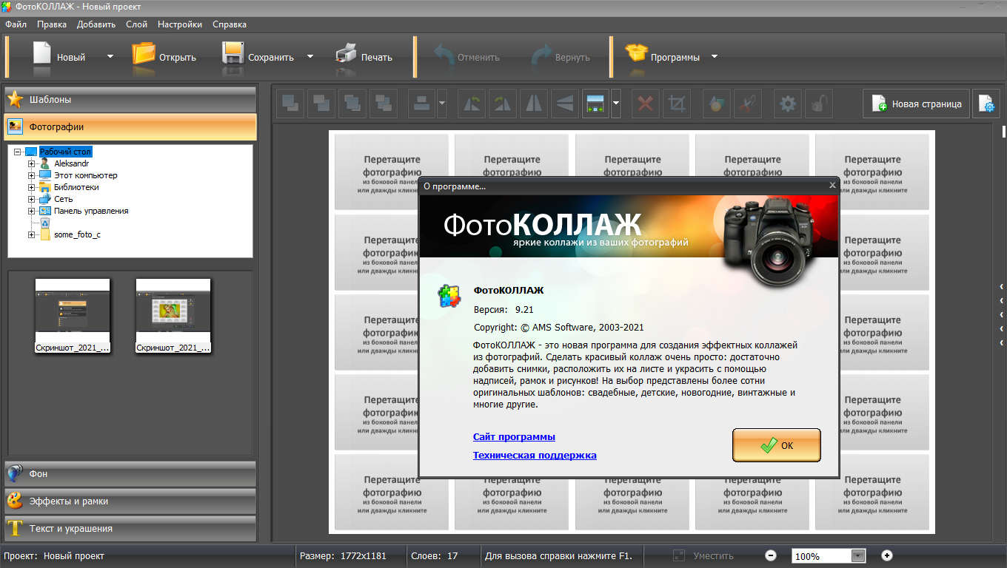The image size is (1007, 568).
Task: Expand the Библиотеки tree node
Action: (31, 187)
